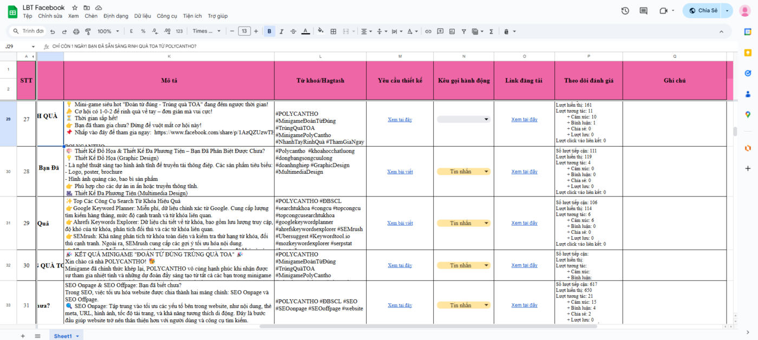Decrease decimal places icon

pos(155,31)
